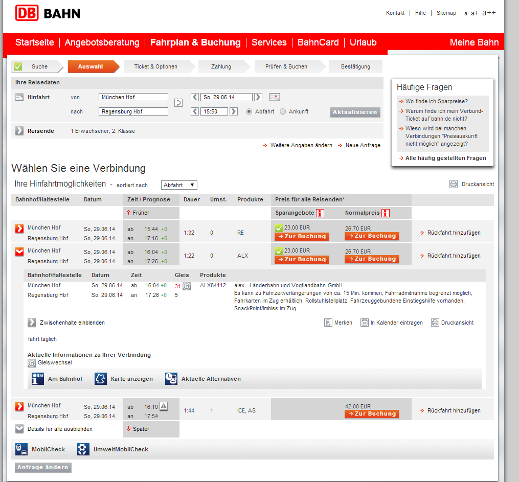519x482 pixels.
Task: Show earlier connections (Früher)
Action: 138,213
